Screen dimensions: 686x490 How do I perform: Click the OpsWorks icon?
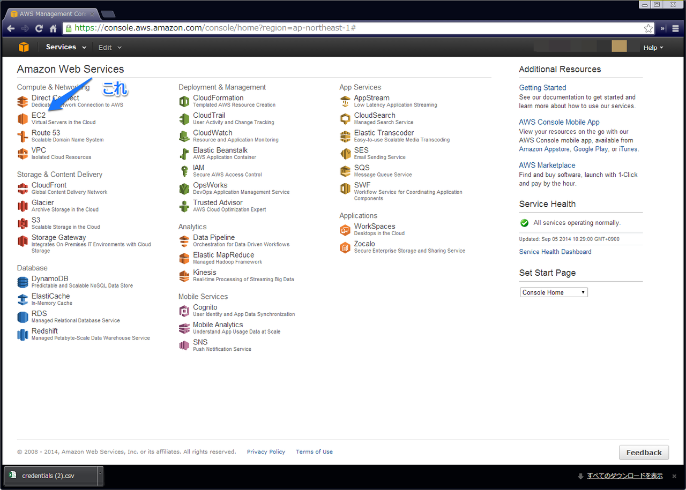coord(184,189)
